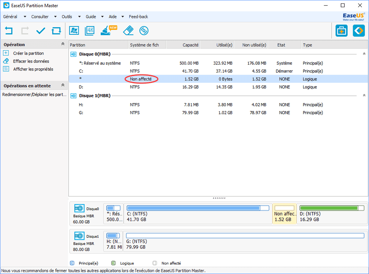Open the Consulter menu

tap(40, 17)
